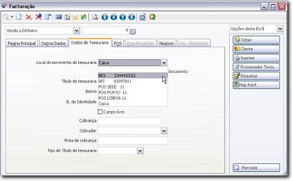The width and height of the screenshot is (293, 181).
Task: Open the Map Point button
Action: coord(256,85)
